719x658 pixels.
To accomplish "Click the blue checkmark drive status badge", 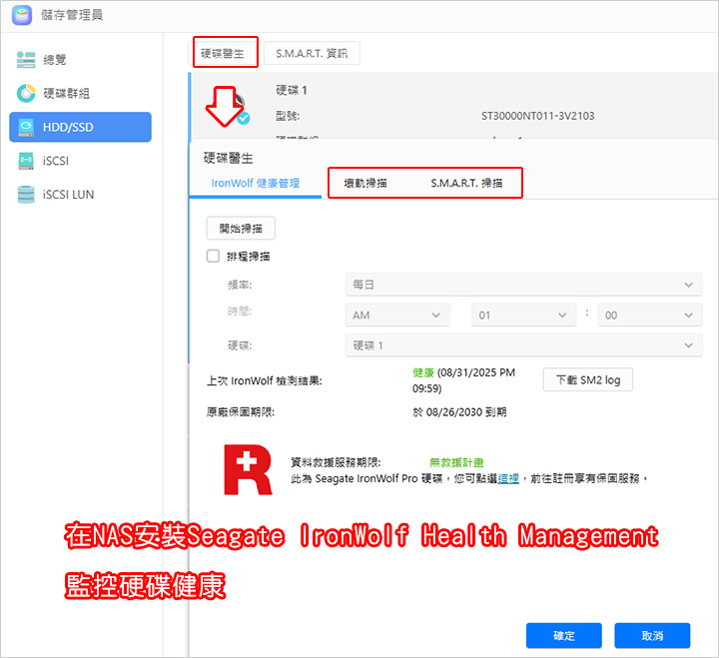I will click(x=244, y=118).
